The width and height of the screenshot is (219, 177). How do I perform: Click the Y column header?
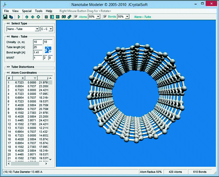tap(31, 78)
